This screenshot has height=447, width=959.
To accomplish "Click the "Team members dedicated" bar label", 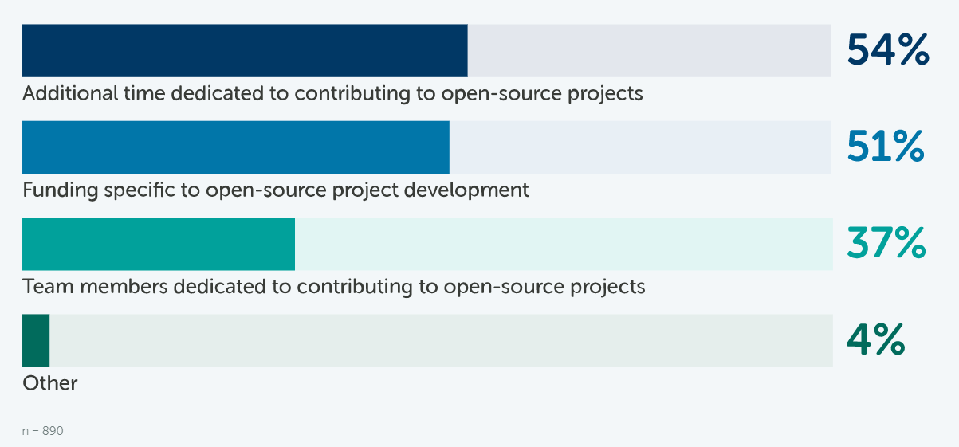I will (333, 286).
